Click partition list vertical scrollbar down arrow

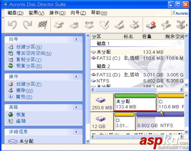click(186, 85)
